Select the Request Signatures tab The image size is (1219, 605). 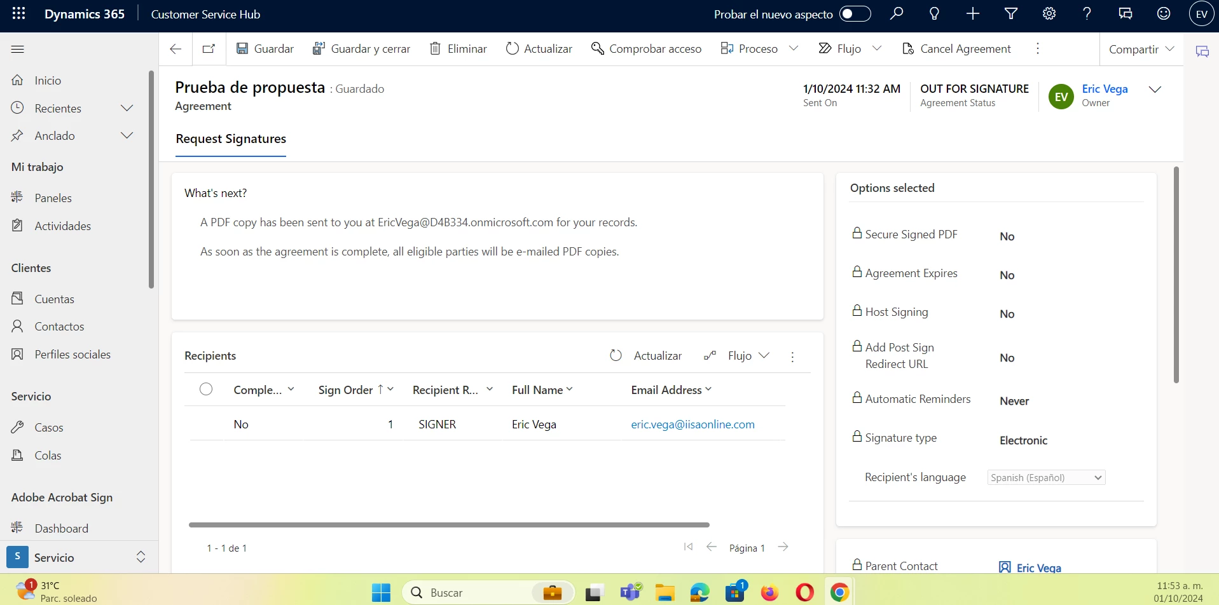click(231, 139)
